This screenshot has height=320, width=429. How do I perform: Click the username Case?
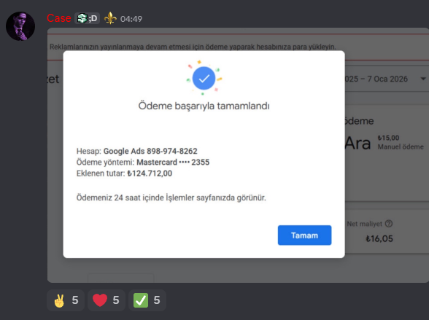pyautogui.click(x=59, y=18)
